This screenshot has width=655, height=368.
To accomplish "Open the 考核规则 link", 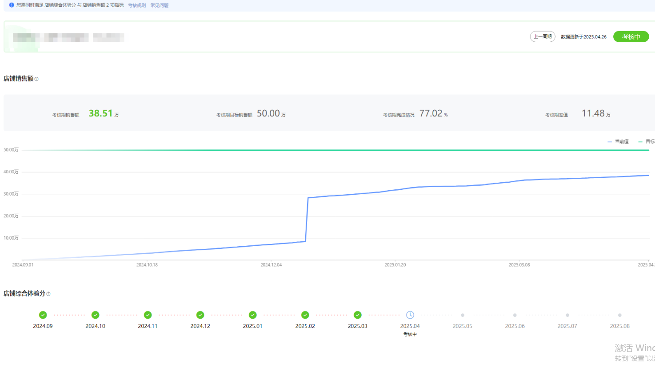I will tap(137, 5).
